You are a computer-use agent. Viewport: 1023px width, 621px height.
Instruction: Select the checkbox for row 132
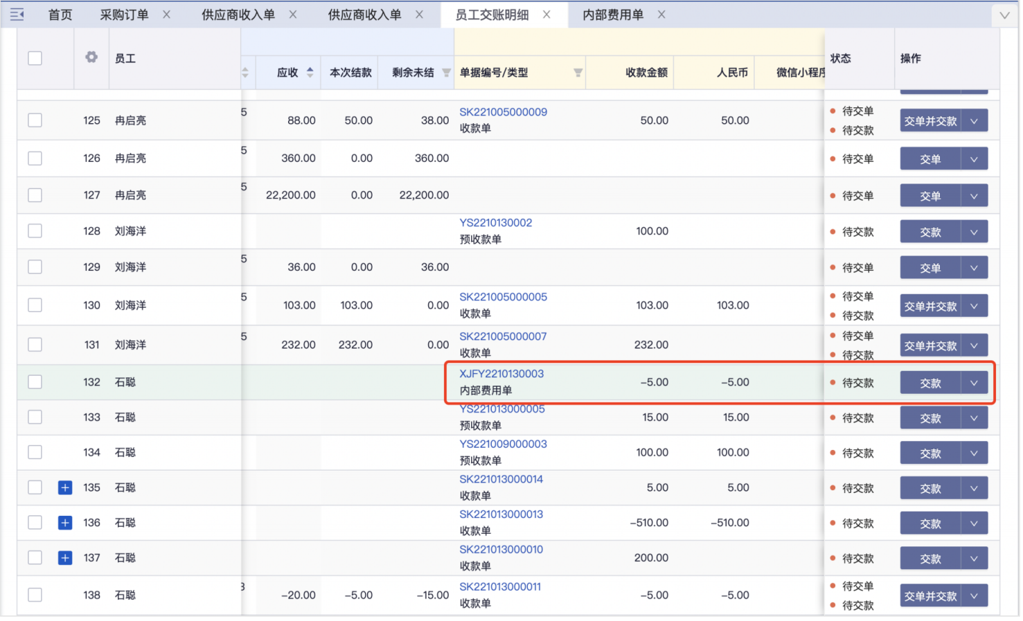[x=35, y=382]
